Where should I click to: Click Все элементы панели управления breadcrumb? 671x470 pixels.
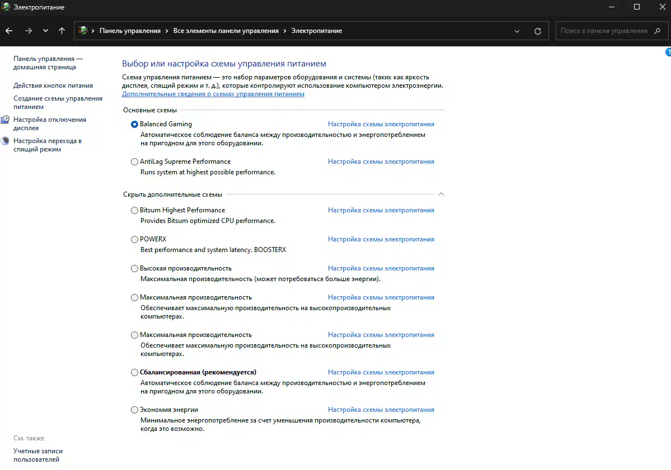(x=226, y=31)
